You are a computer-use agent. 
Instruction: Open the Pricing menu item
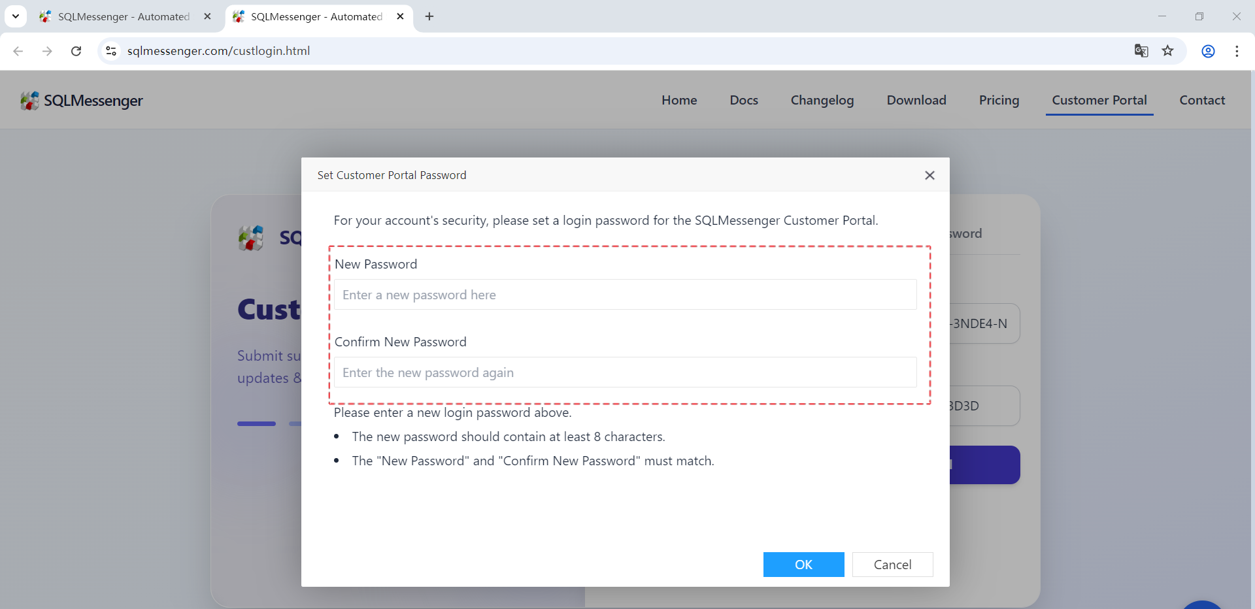pyautogui.click(x=999, y=101)
